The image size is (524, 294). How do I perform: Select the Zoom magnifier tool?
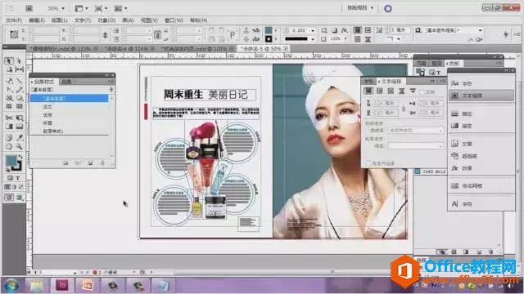(x=20, y=146)
